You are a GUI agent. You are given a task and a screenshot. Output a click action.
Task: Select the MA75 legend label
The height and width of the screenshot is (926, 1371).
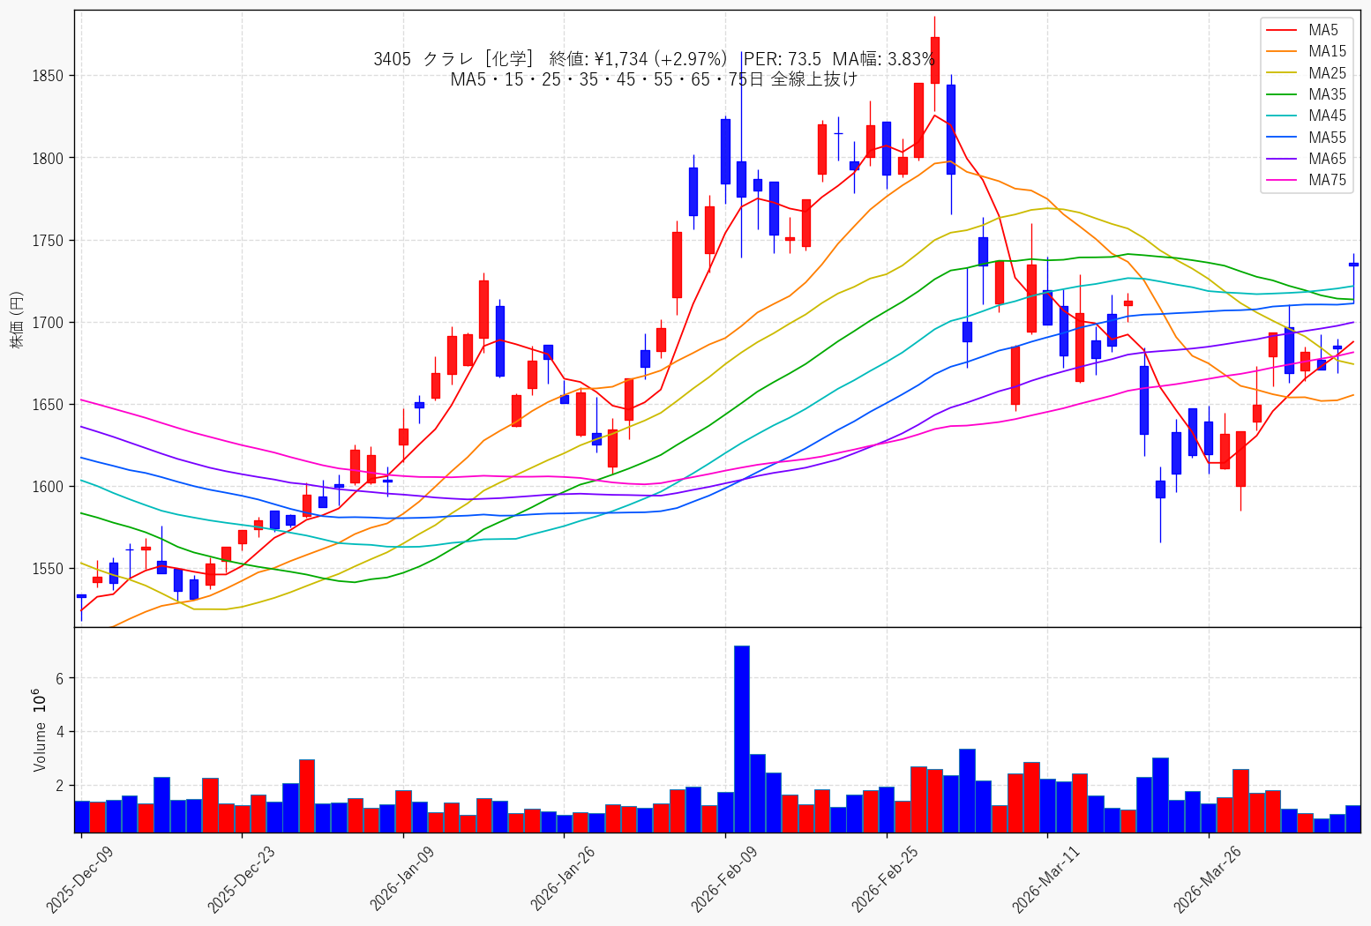[1328, 180]
